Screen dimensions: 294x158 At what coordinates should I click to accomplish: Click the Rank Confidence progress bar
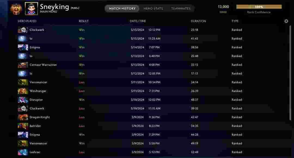click(259, 7)
